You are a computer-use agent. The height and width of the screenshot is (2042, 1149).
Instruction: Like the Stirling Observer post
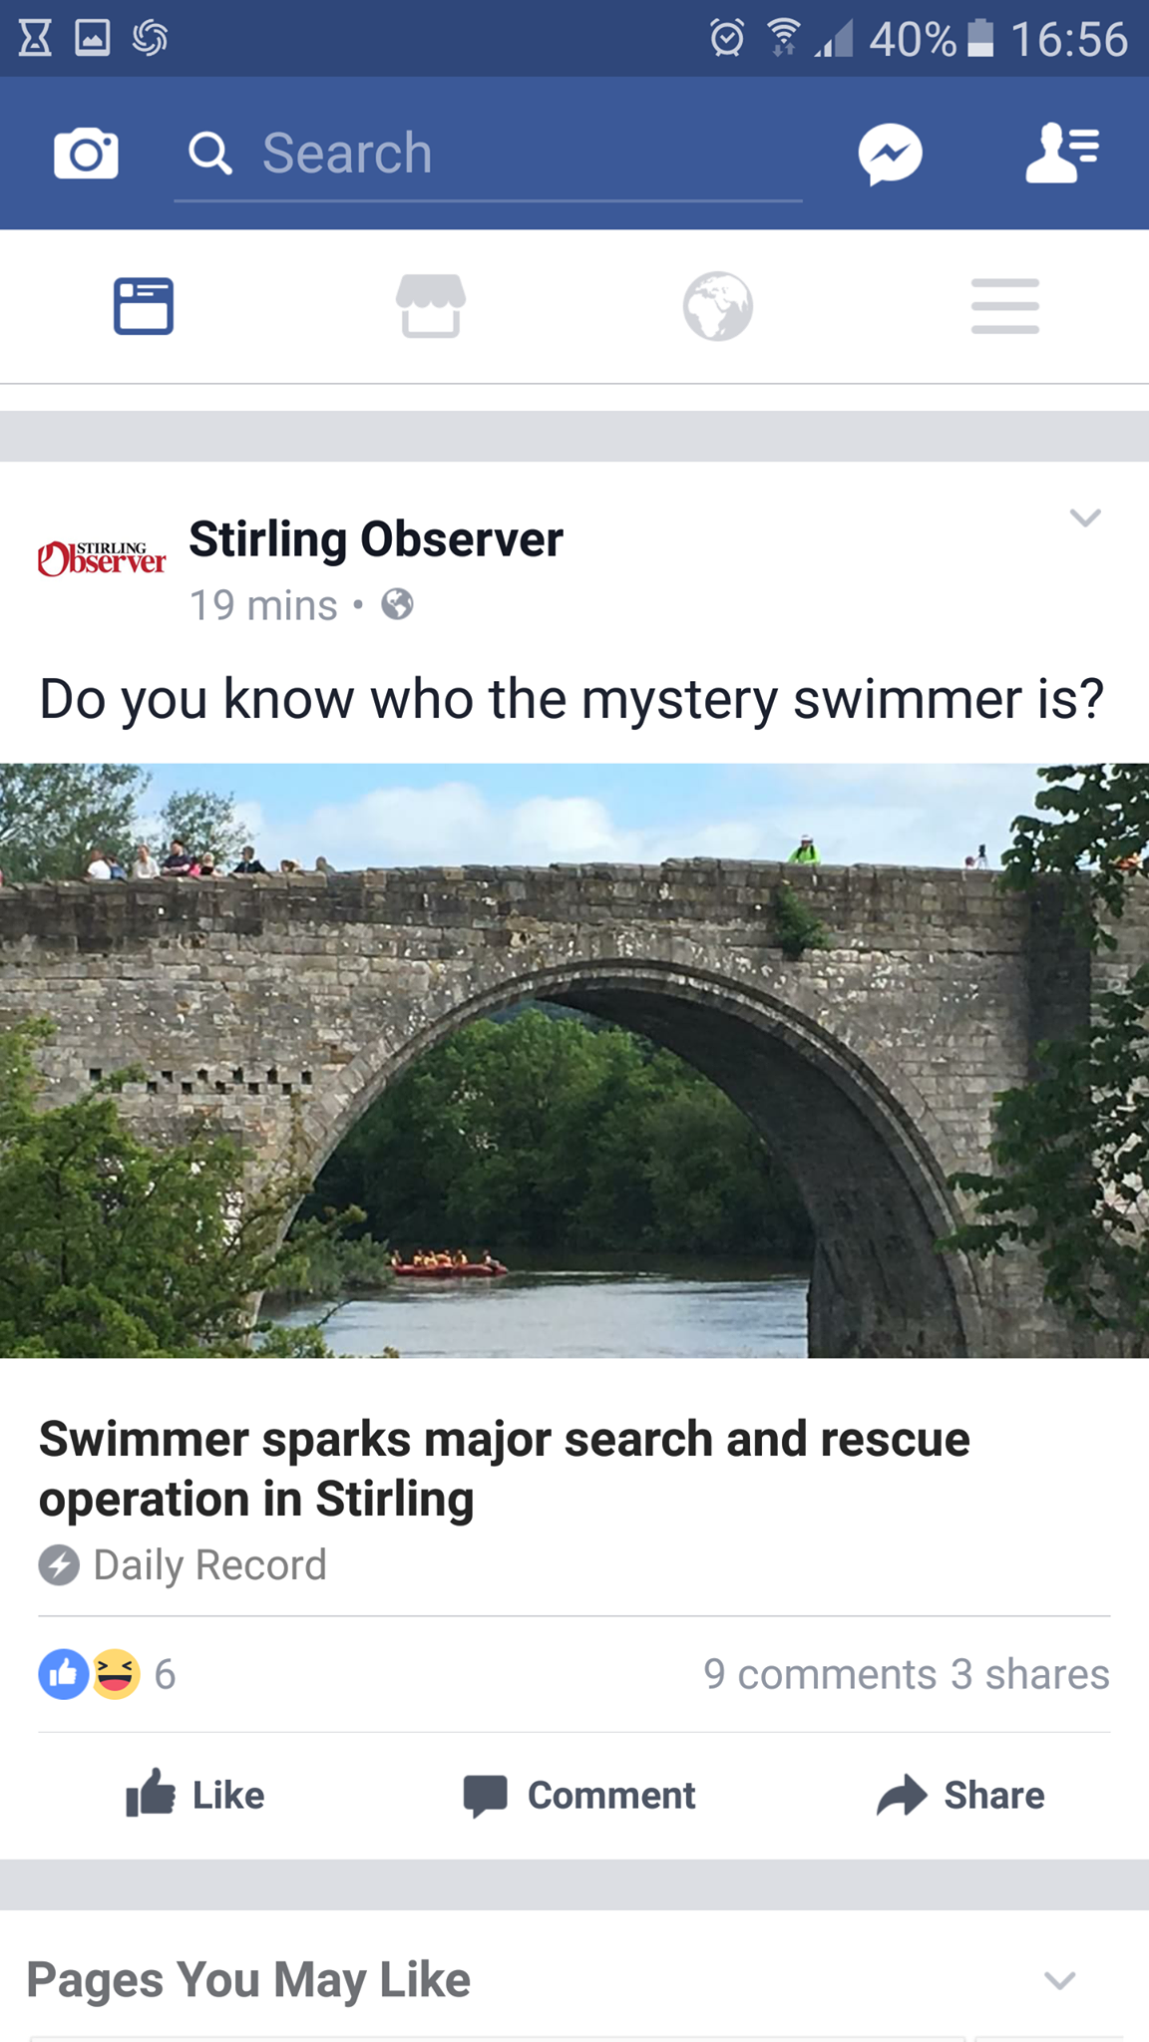(194, 1795)
